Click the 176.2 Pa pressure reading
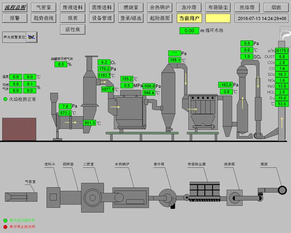 (104, 69)
